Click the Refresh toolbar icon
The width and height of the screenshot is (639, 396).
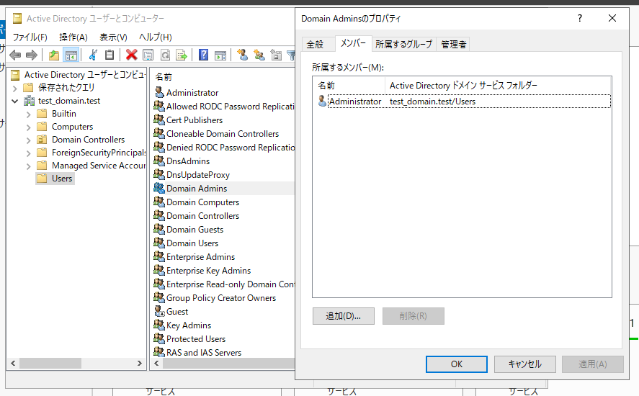point(165,55)
